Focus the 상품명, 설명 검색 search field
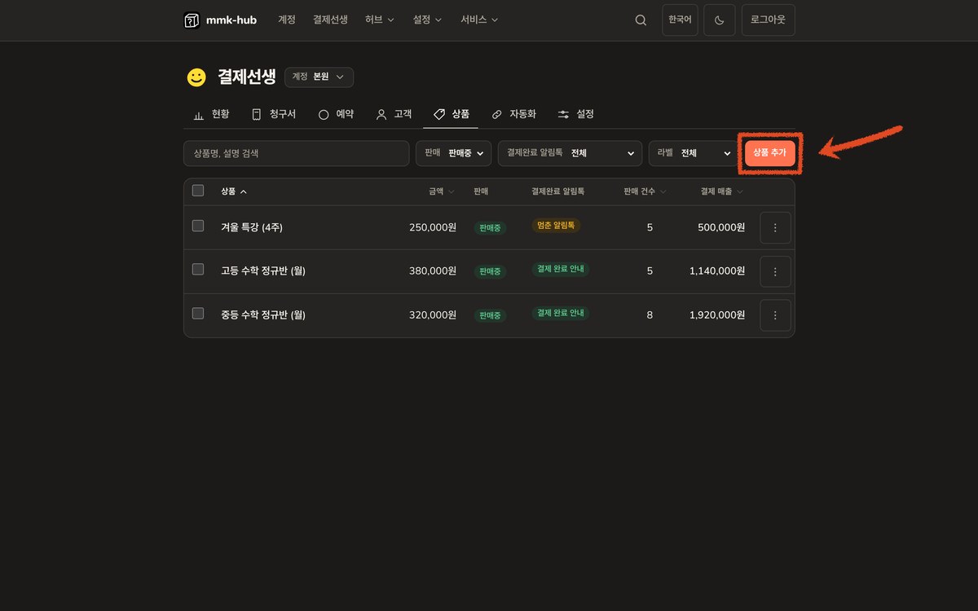 pyautogui.click(x=297, y=153)
